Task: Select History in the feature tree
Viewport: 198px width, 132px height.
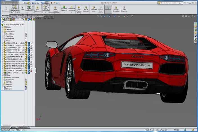Action: coord(9,27)
